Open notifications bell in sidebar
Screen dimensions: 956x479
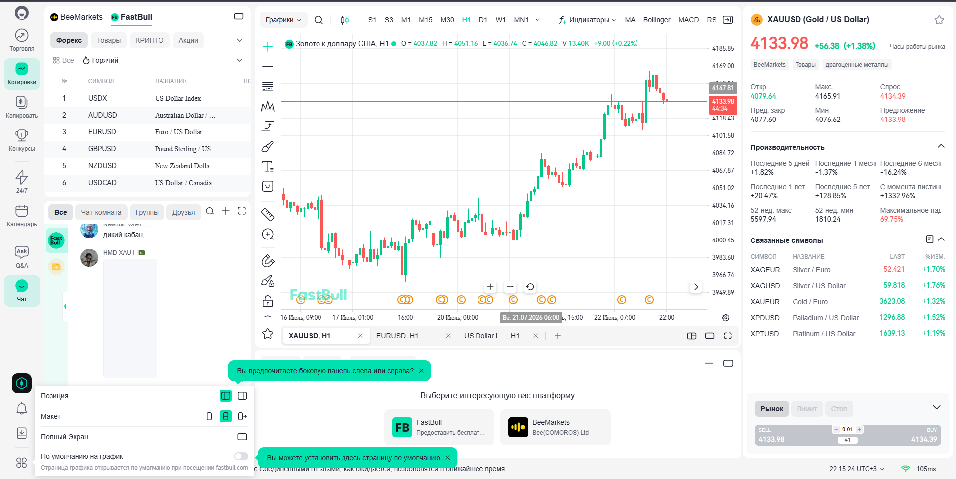coord(22,409)
